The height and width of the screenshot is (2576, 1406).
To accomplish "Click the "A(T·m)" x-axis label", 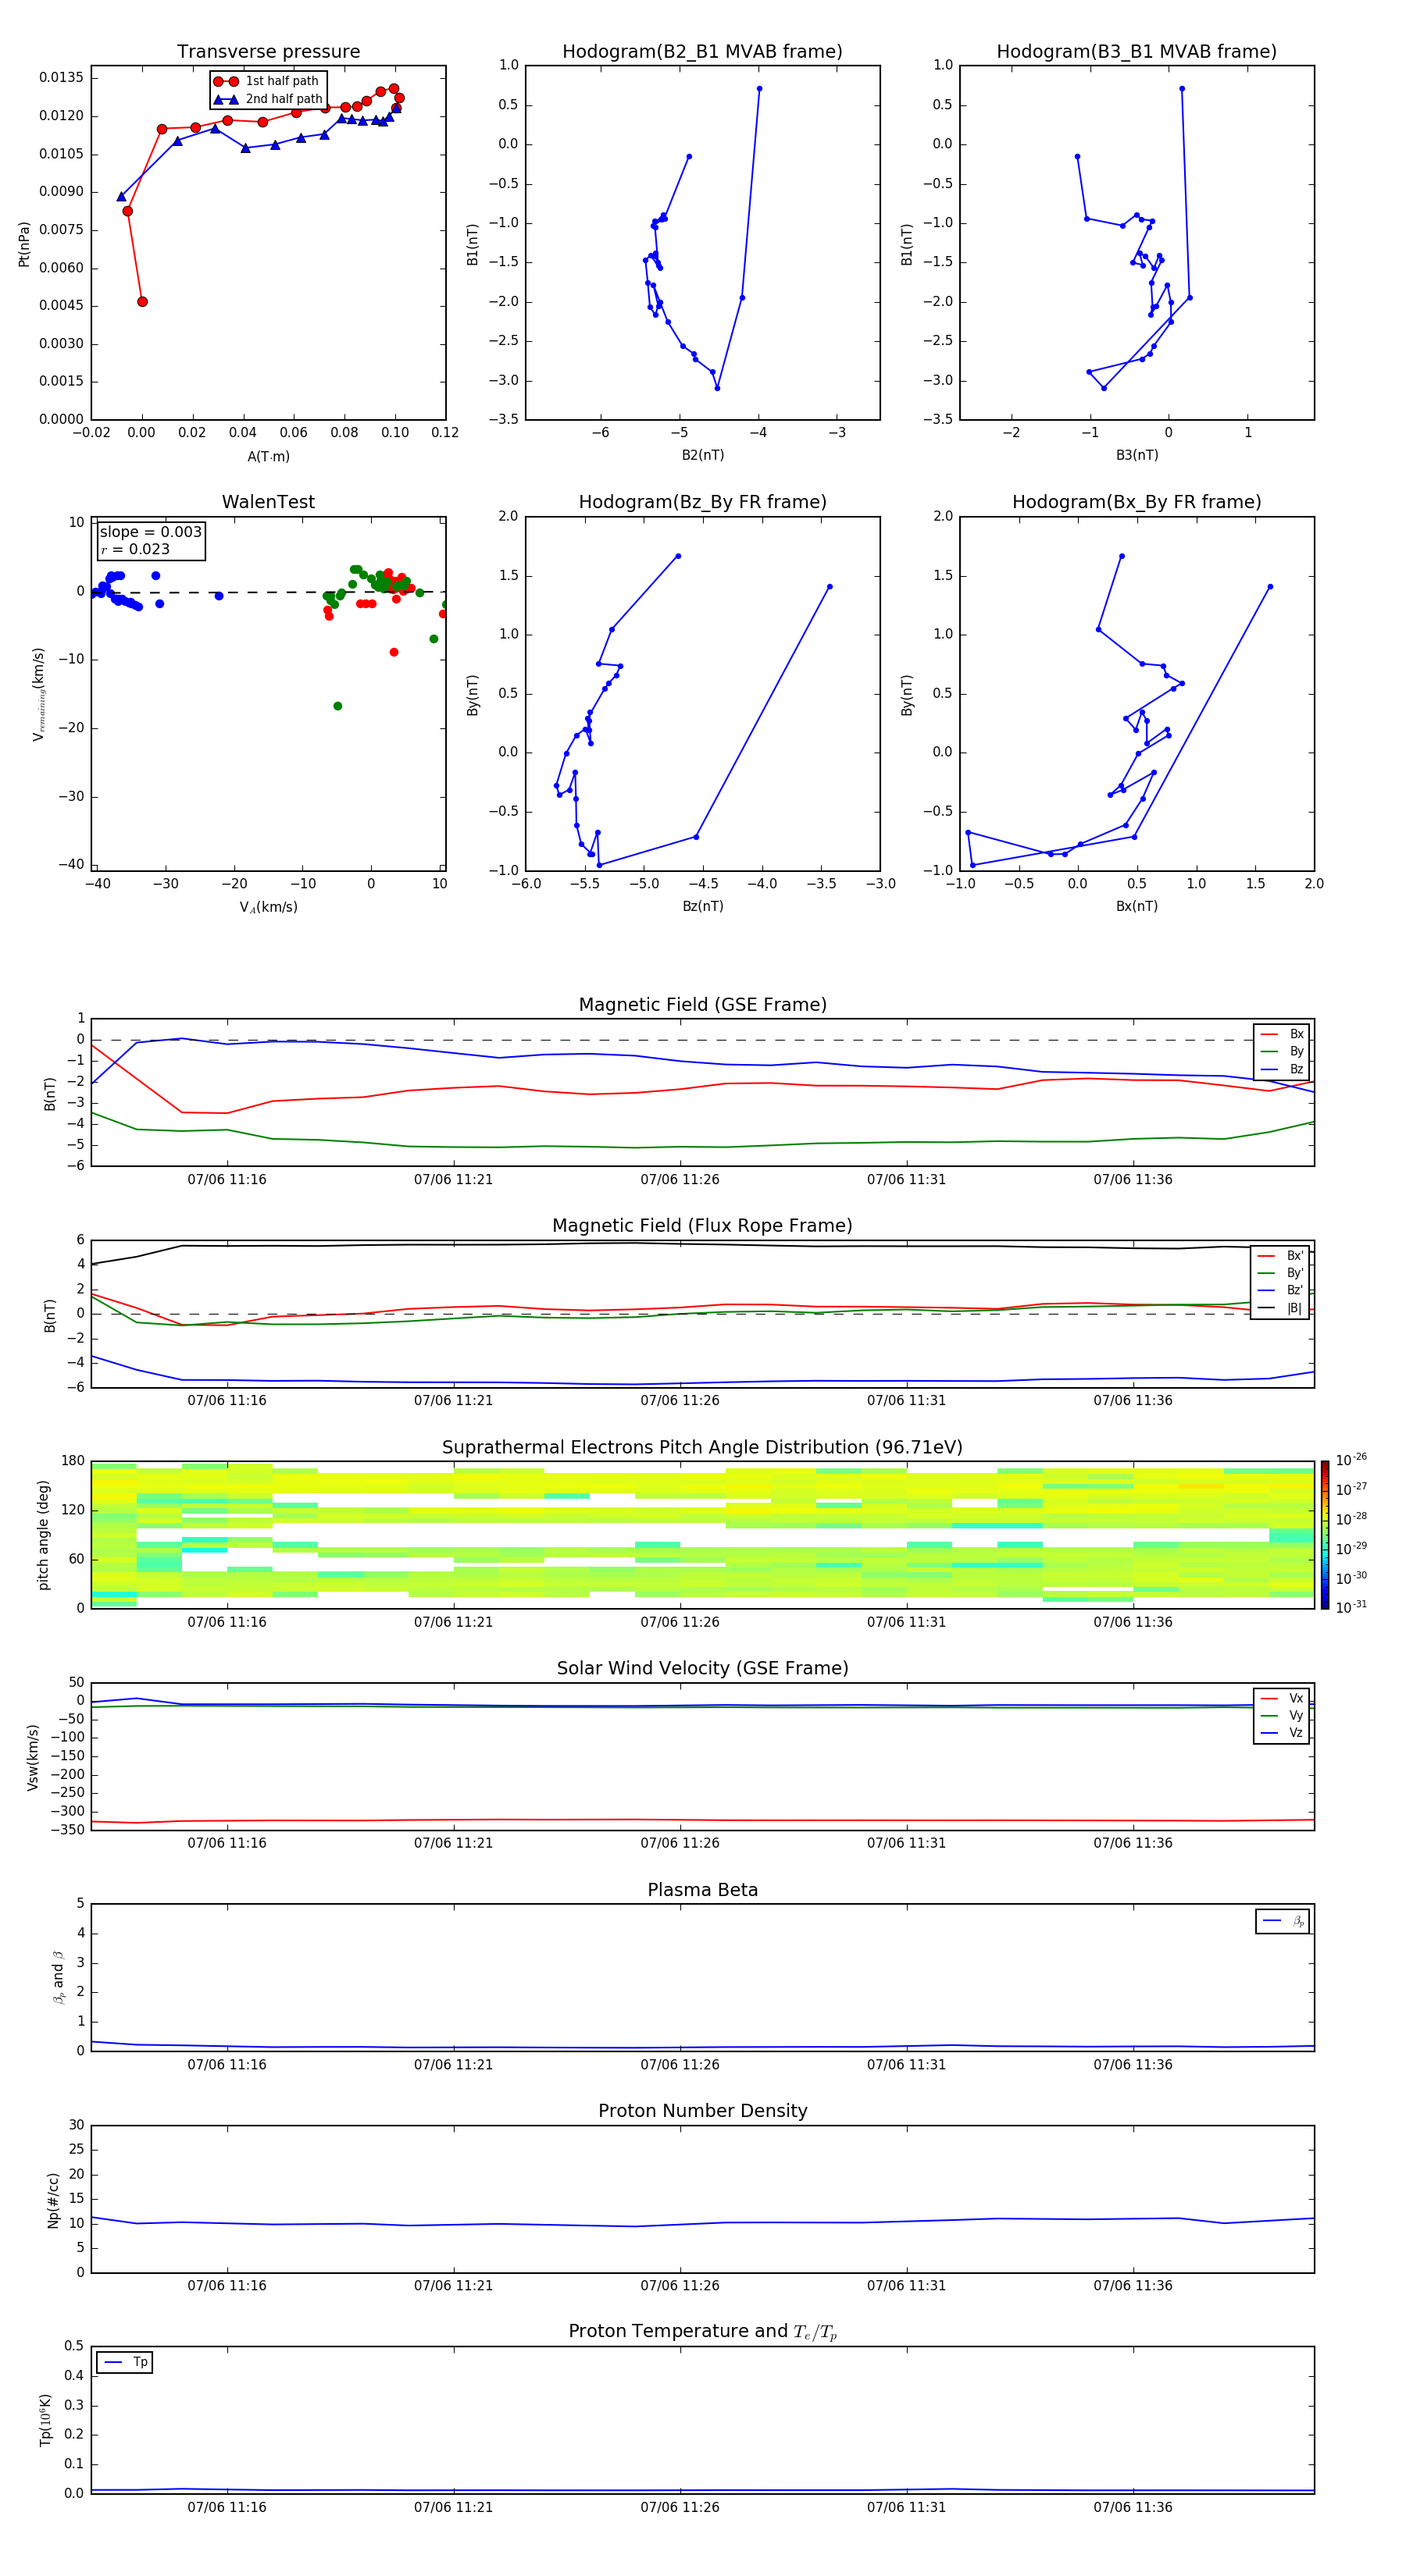I will coord(268,456).
